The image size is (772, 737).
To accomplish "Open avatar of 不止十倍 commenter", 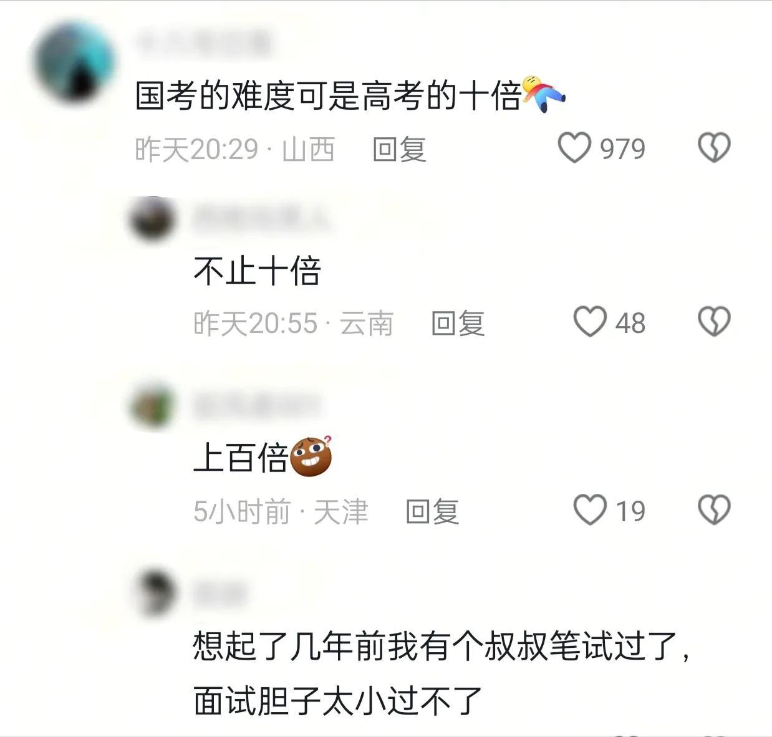I will point(153,219).
